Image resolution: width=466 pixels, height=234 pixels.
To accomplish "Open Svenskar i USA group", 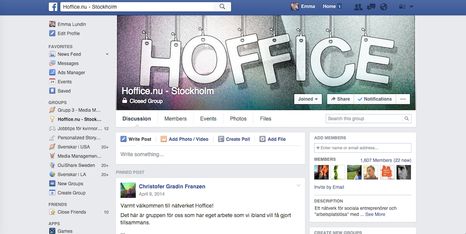I will pyautogui.click(x=74, y=147).
